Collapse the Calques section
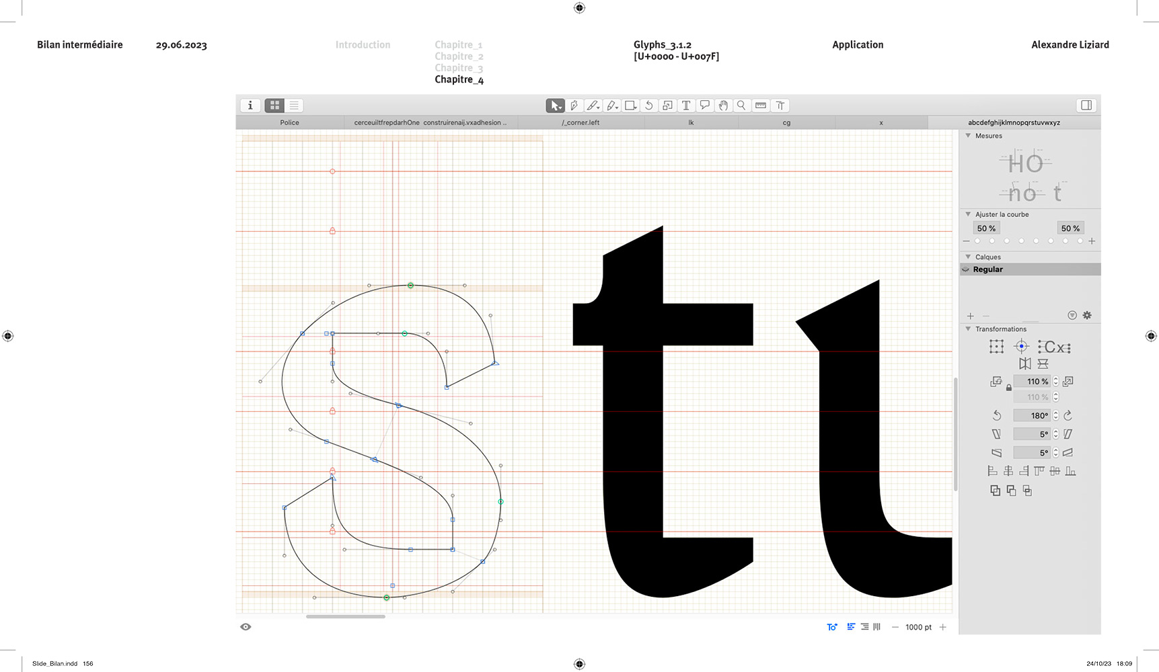The height and width of the screenshot is (672, 1159). pos(968,257)
